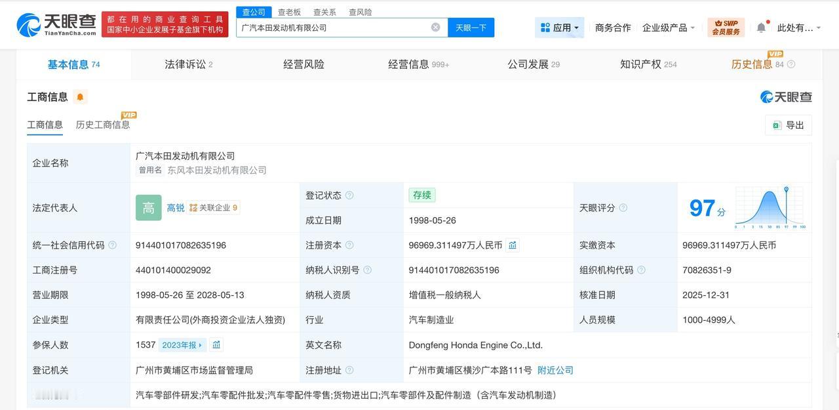The height and width of the screenshot is (410, 839).
Task: Click help icon beside 纳税人识别号
Action: 367,270
